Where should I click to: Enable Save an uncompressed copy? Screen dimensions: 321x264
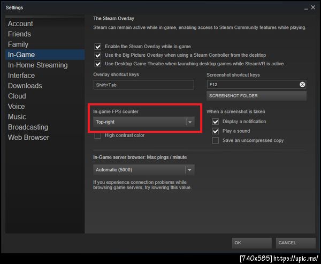(216, 141)
